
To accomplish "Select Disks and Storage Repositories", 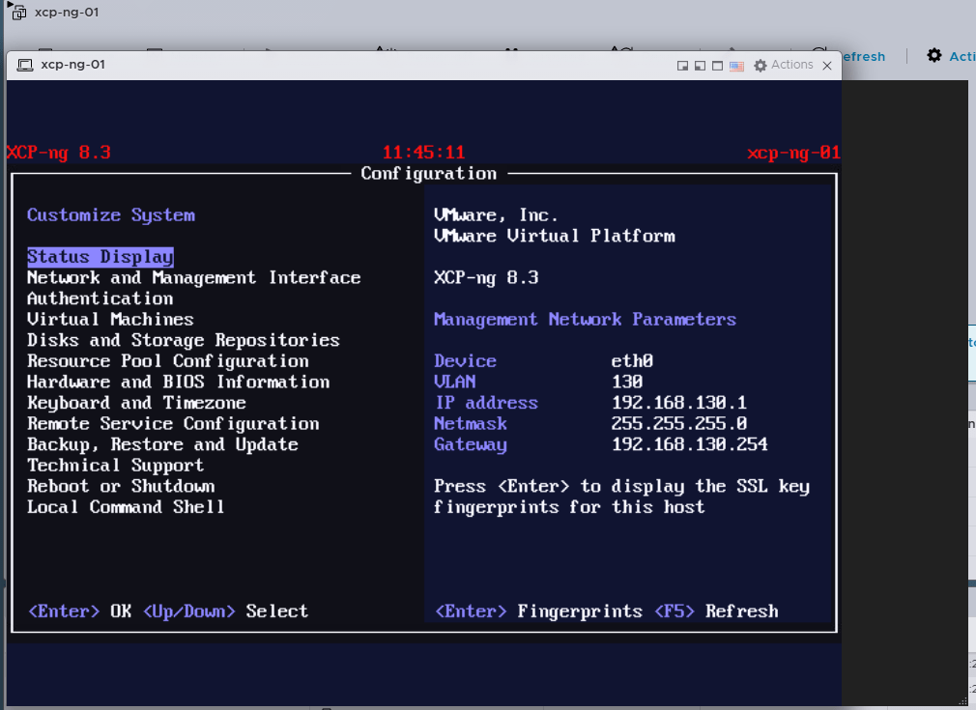I will [x=183, y=340].
